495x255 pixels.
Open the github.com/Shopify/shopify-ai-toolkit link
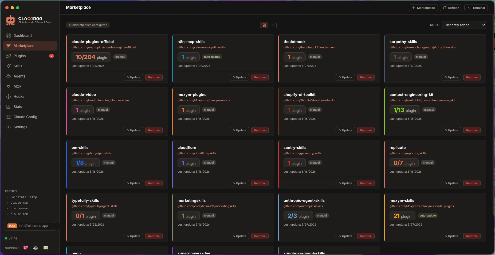[x=309, y=100]
